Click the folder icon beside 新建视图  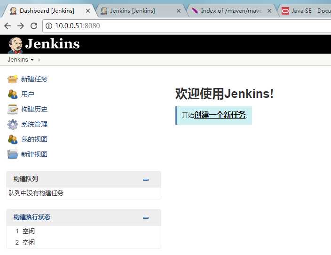point(12,154)
